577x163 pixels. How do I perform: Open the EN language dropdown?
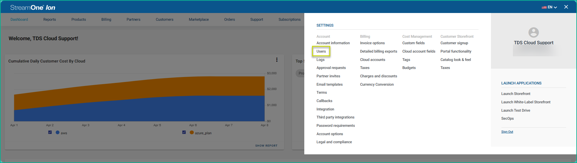(552, 7)
